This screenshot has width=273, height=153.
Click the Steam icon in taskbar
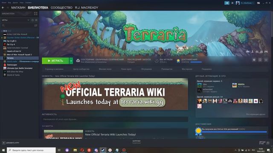coord(103,150)
